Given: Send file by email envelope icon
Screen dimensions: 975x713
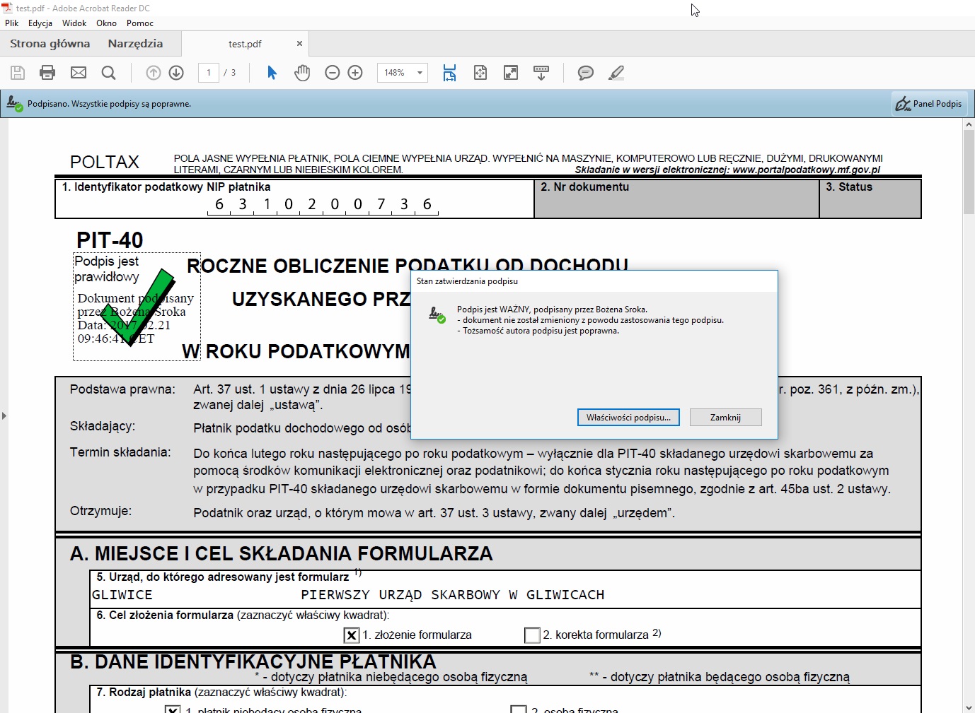Looking at the screenshot, I should tap(79, 72).
